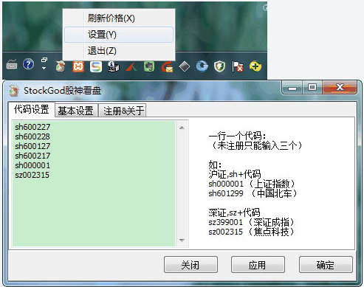
Task: Open the blue help question mark icon
Action: tap(28, 64)
